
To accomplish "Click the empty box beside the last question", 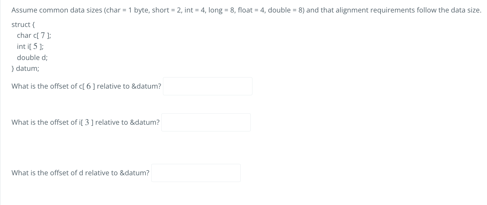I will point(196,173).
